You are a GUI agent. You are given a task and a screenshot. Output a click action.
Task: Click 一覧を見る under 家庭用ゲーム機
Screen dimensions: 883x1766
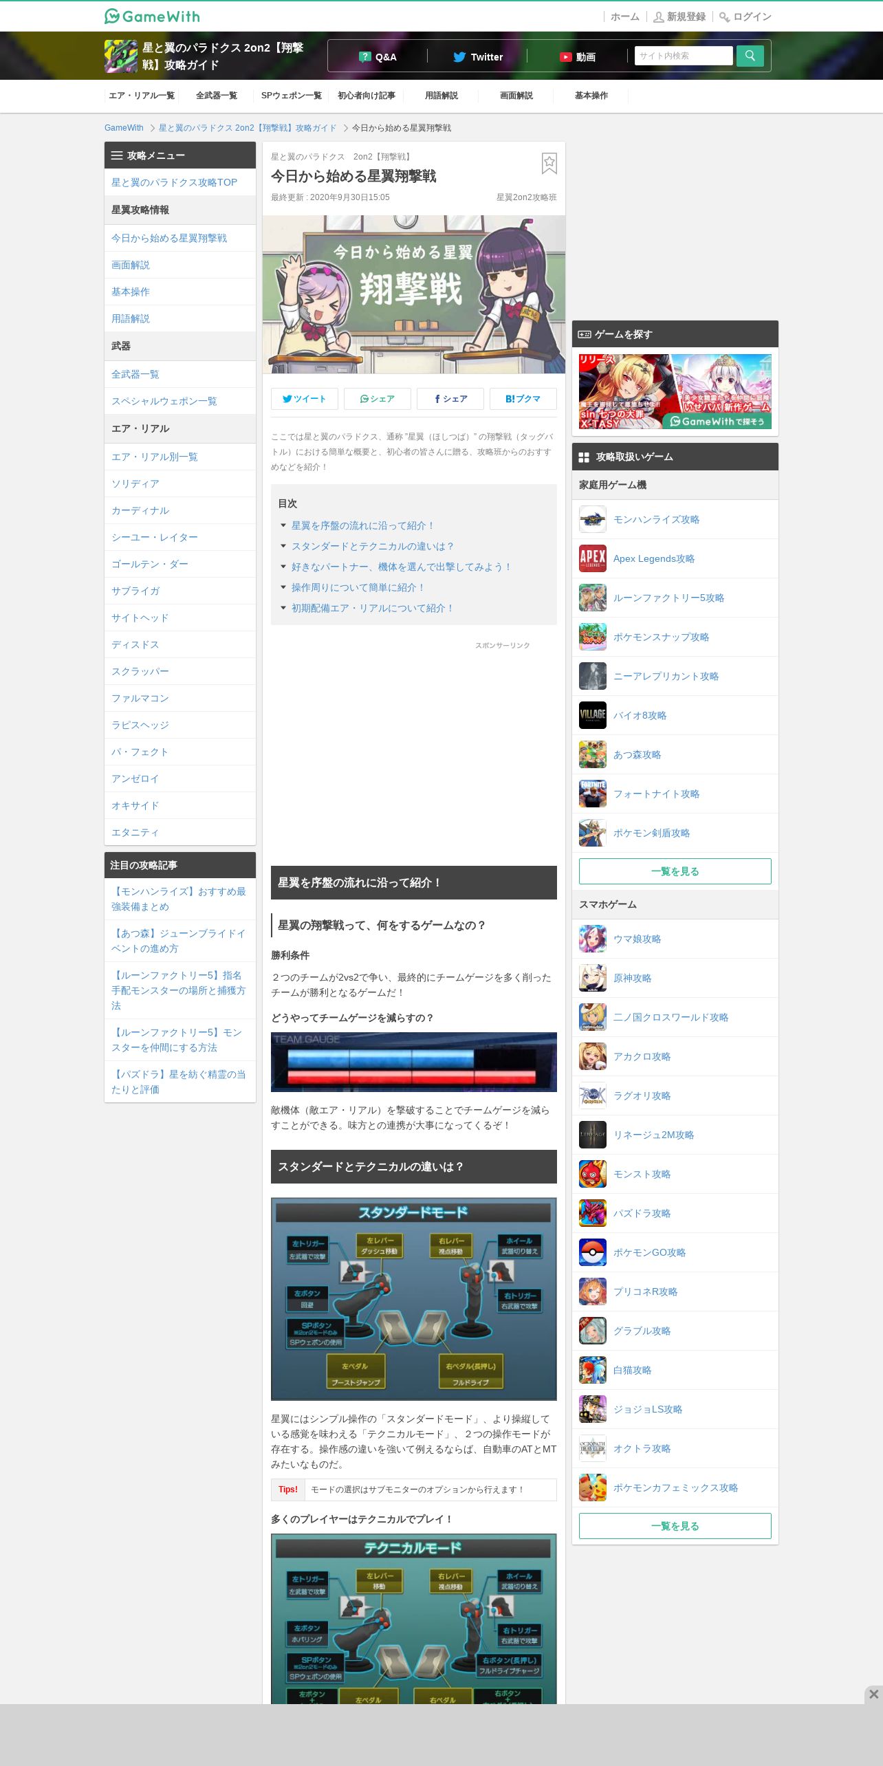coord(675,871)
